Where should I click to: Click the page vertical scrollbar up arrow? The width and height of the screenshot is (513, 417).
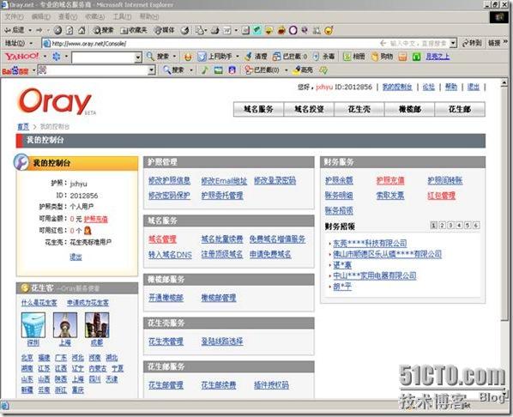tap(504, 83)
